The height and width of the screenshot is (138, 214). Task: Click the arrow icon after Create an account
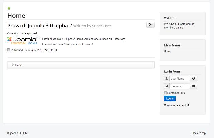coord(188,105)
